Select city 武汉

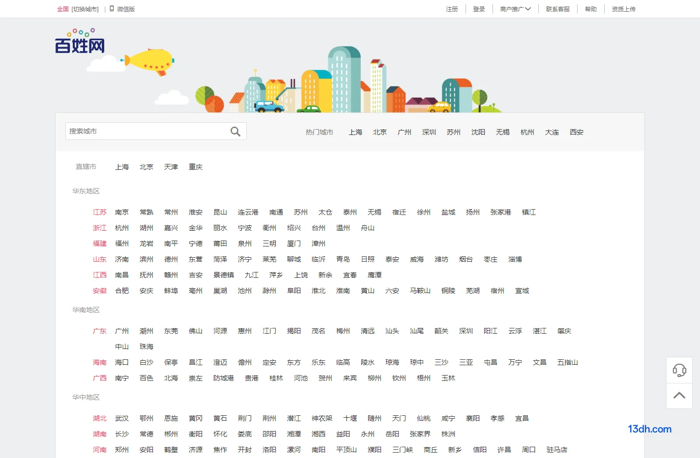pos(122,418)
